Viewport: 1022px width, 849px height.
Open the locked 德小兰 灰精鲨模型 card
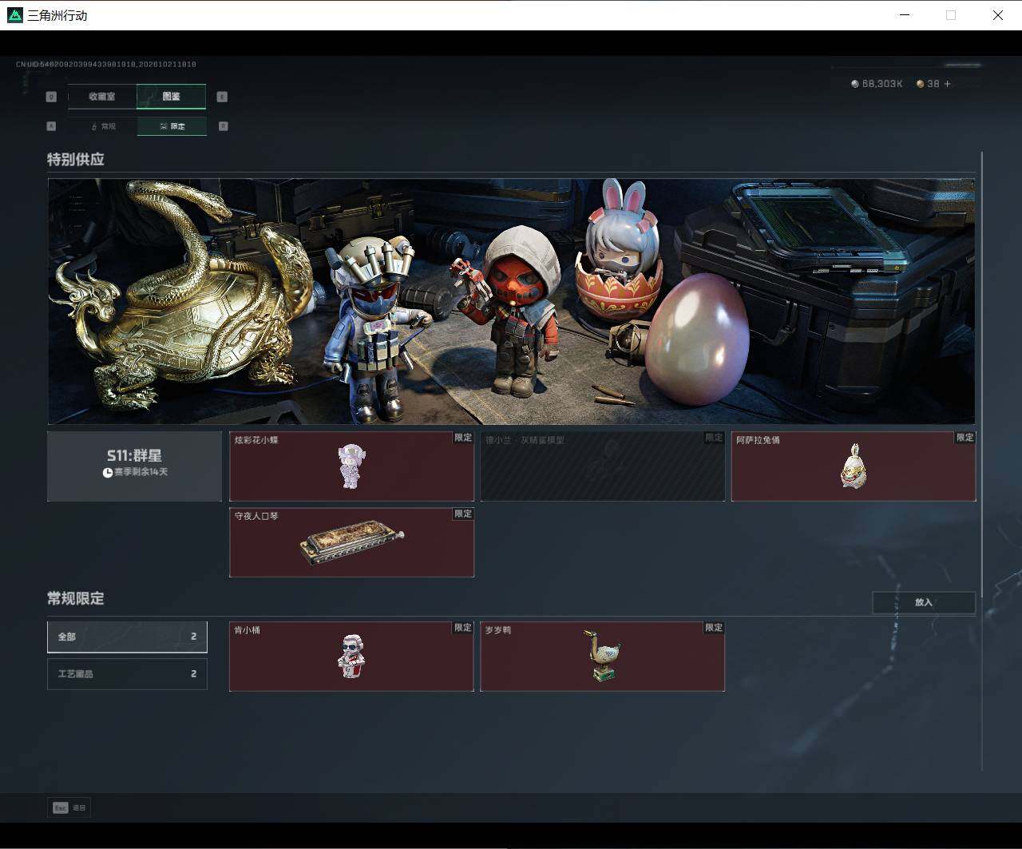603,466
